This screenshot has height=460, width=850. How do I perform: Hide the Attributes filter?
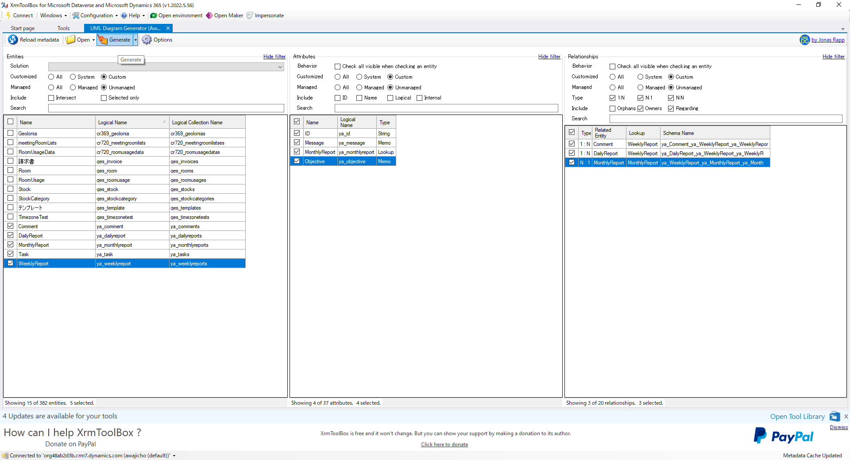click(x=549, y=57)
